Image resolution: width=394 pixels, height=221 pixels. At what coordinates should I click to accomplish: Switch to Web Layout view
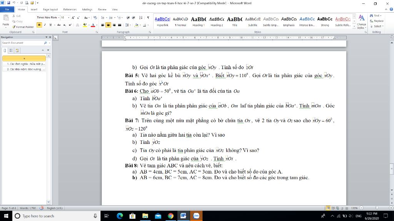pyautogui.click(x=337, y=208)
